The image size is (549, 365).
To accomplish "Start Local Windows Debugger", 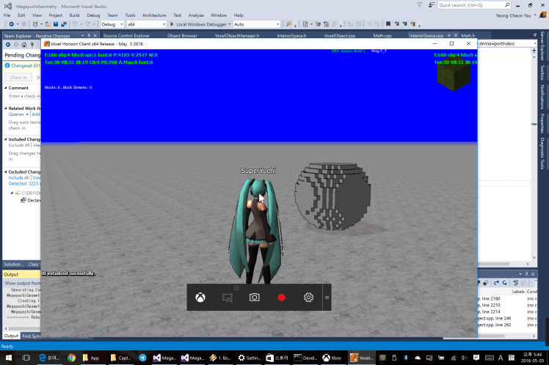I will (198, 24).
